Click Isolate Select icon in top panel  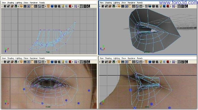tap(76, 6)
